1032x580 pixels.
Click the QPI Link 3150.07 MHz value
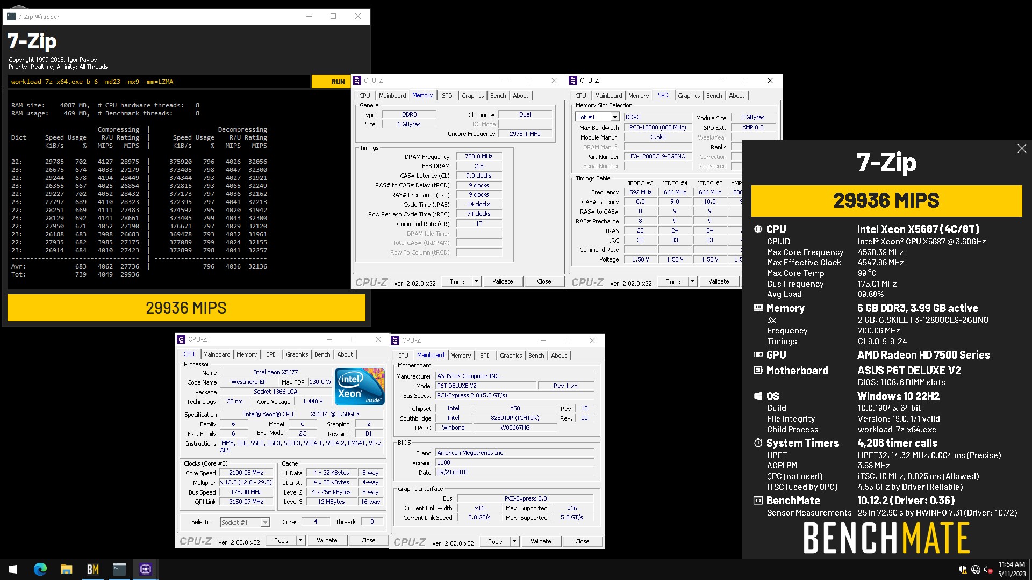click(246, 502)
